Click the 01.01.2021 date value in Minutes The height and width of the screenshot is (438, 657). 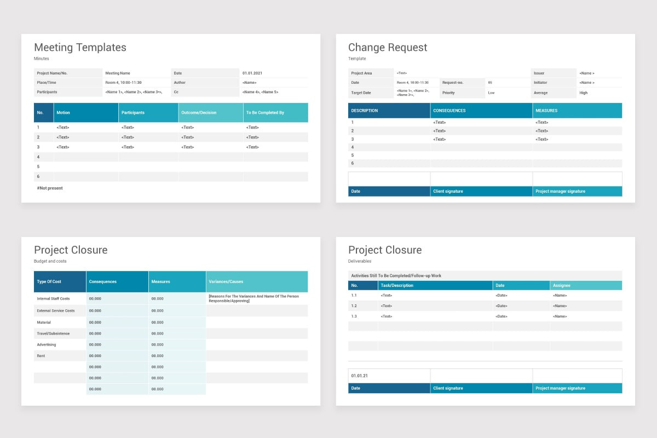[252, 73]
